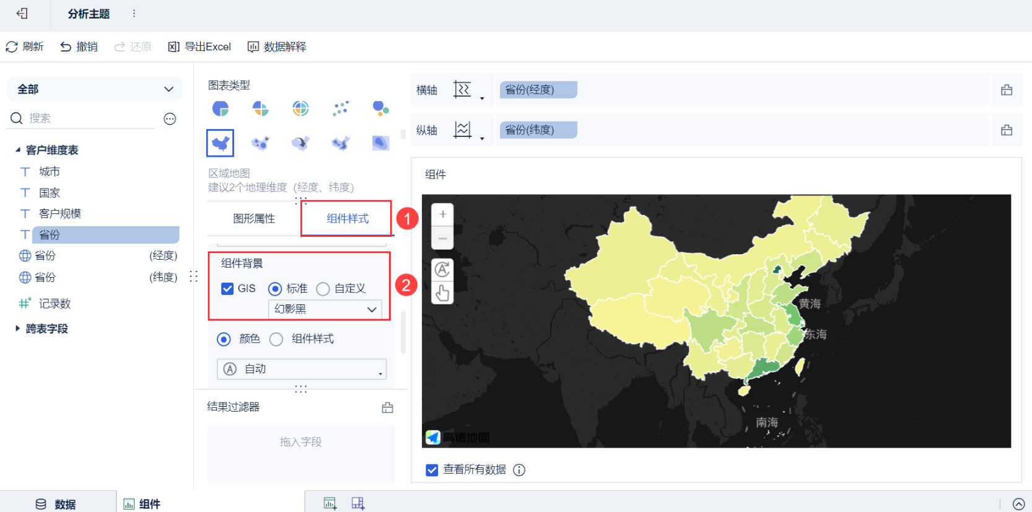The image size is (1032, 512).
Task: Click the back/exit icon beside 分析主题
Action: (x=22, y=13)
